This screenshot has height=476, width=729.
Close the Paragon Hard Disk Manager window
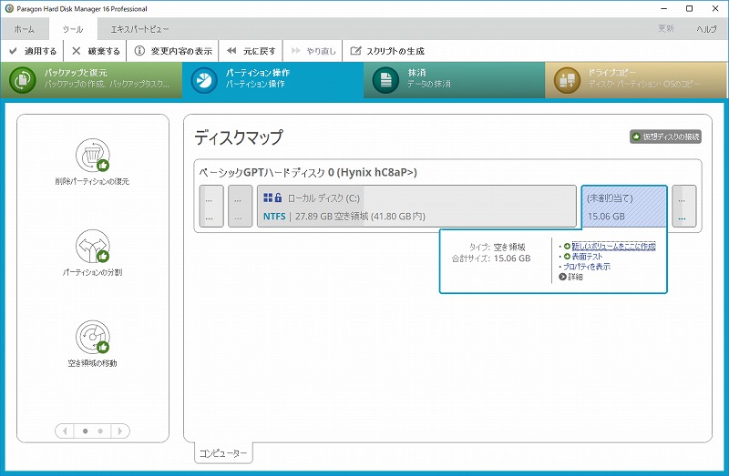715,8
